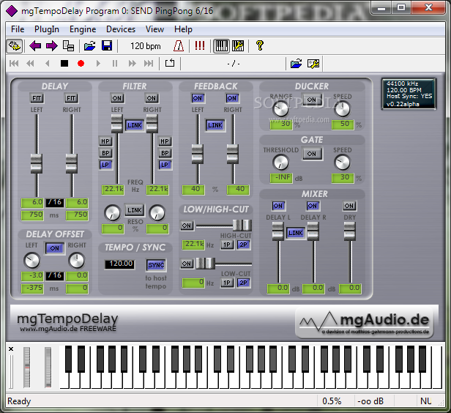The height and width of the screenshot is (413, 451).
Task: Click the fast rewind transport button
Action: (30, 64)
